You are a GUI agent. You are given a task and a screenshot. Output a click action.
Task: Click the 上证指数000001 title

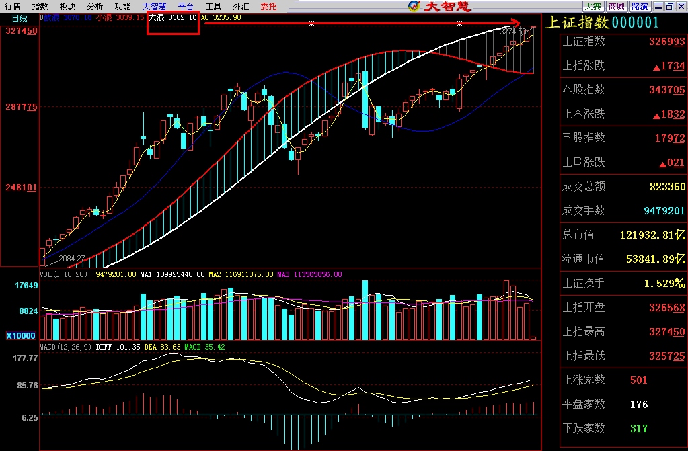coord(603,22)
